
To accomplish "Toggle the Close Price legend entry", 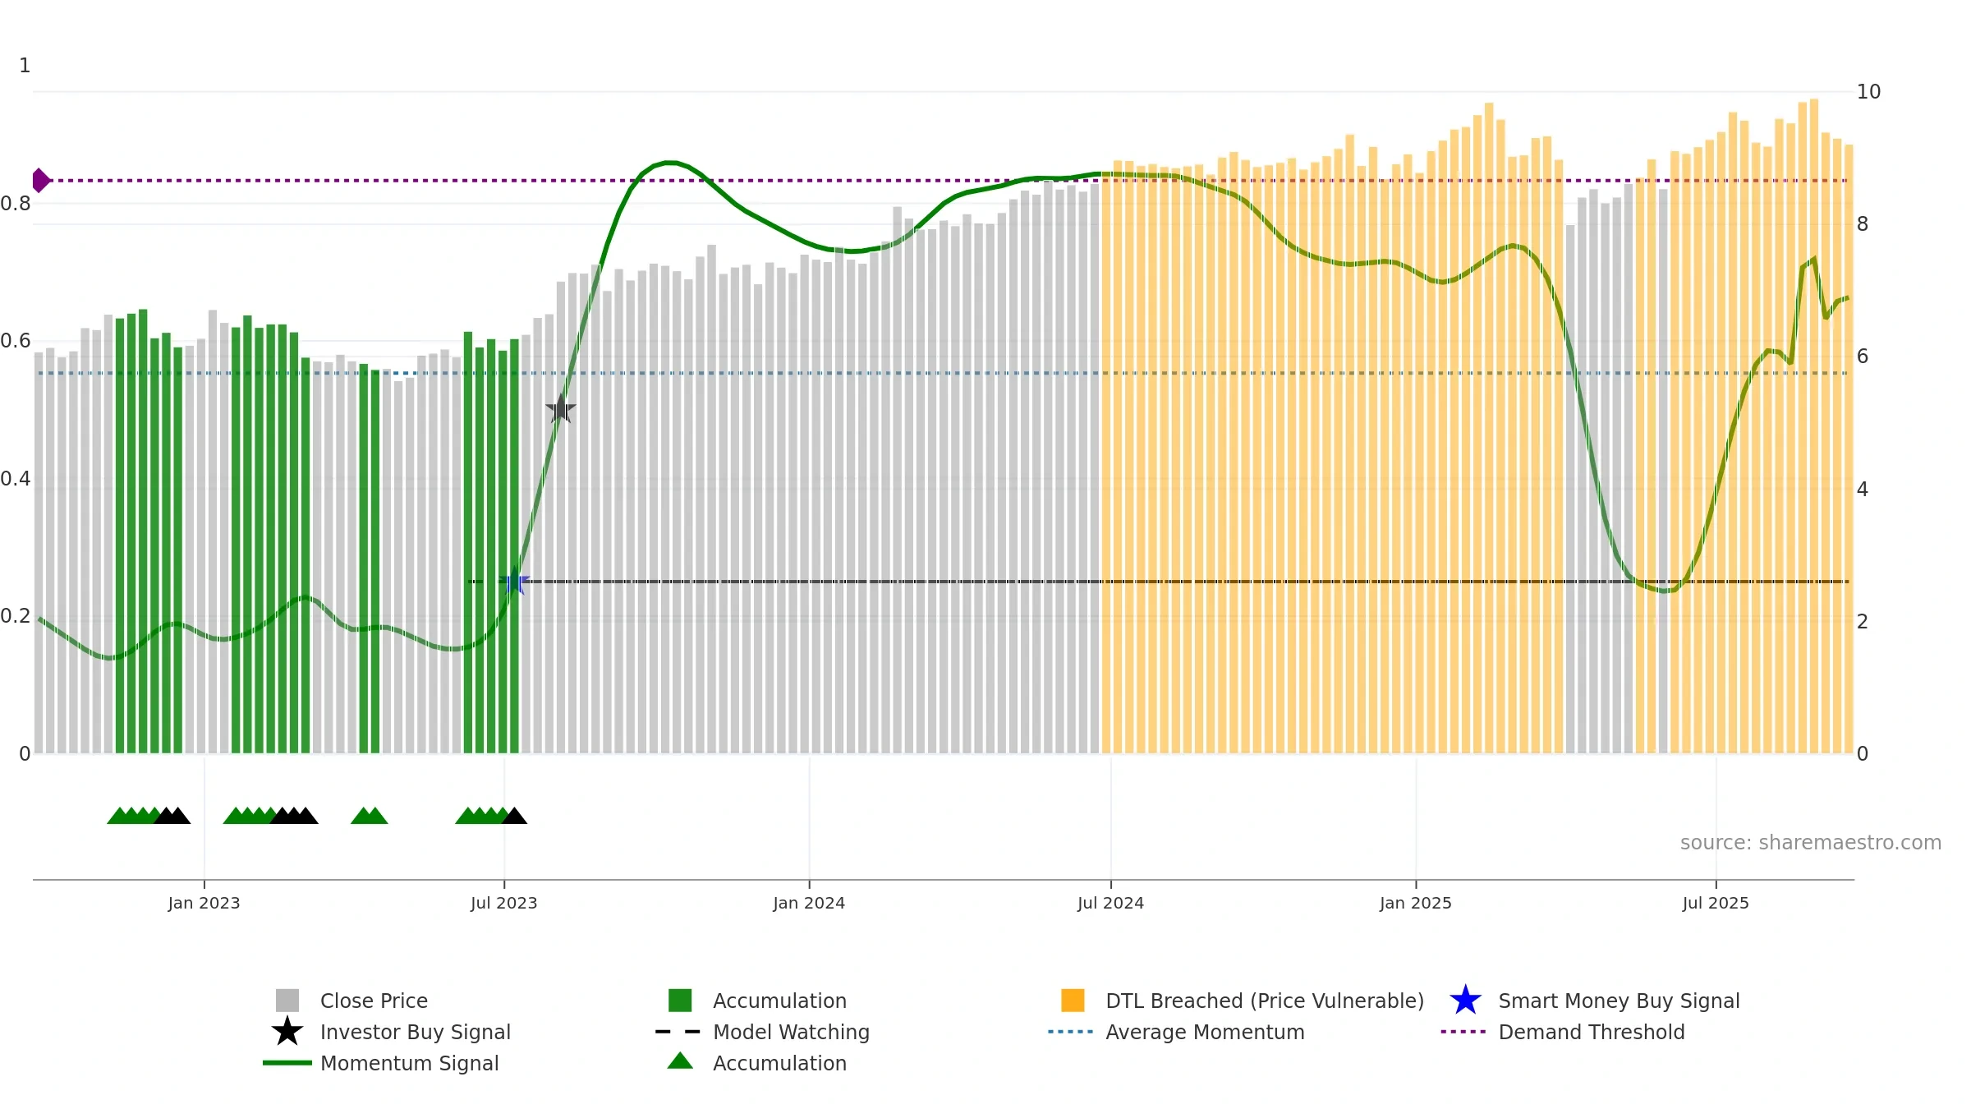I will [x=374, y=1001].
